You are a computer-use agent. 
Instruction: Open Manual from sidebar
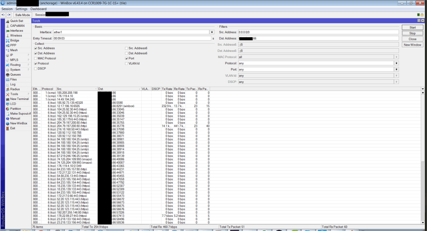[15, 118]
